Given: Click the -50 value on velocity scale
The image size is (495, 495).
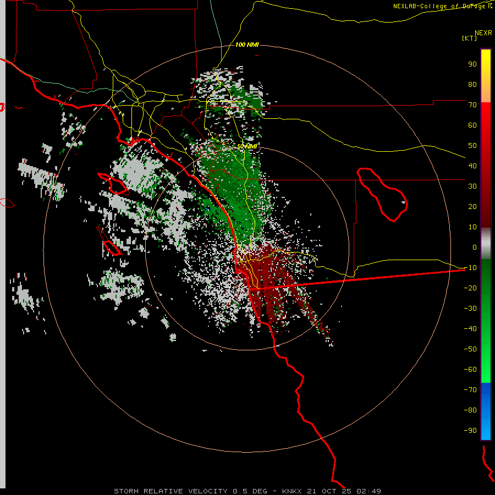Looking at the screenshot, I should (x=470, y=349).
